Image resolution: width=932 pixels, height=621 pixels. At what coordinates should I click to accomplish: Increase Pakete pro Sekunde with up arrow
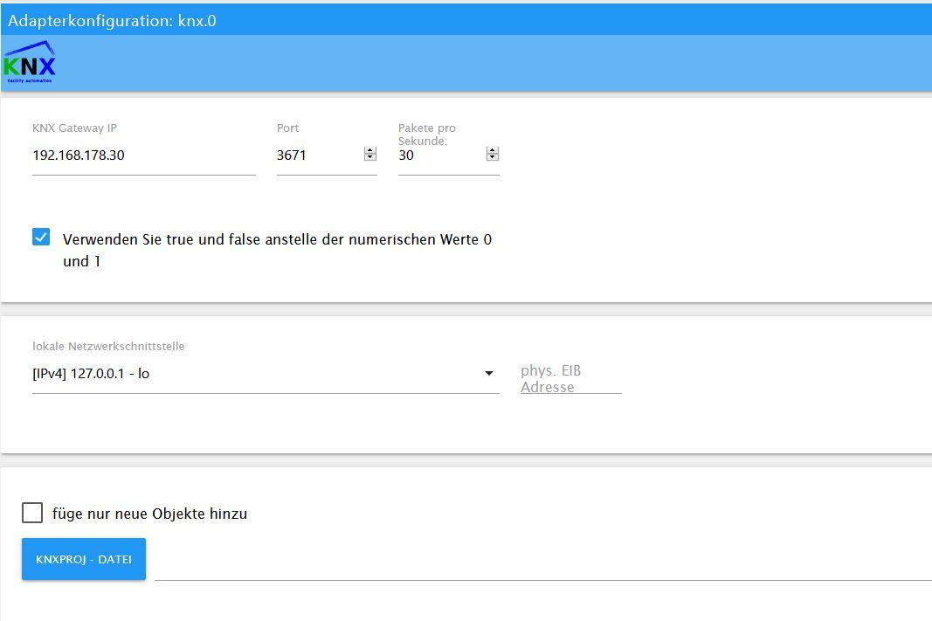pyautogui.click(x=492, y=150)
